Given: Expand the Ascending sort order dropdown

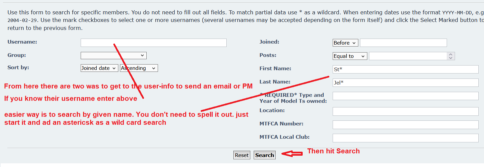Looking at the screenshot, I should click(x=139, y=68).
